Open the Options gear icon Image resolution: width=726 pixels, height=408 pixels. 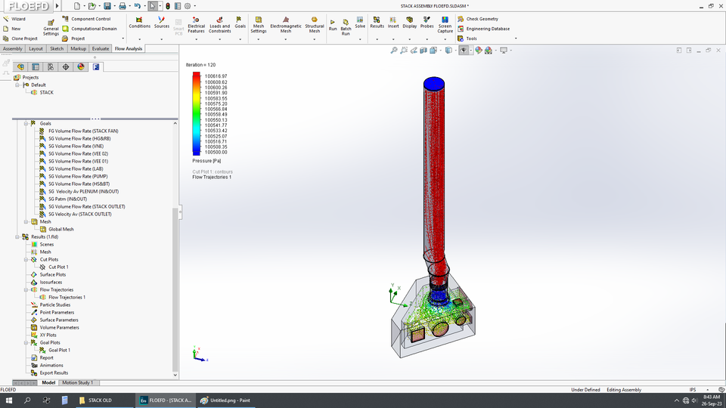(188, 6)
